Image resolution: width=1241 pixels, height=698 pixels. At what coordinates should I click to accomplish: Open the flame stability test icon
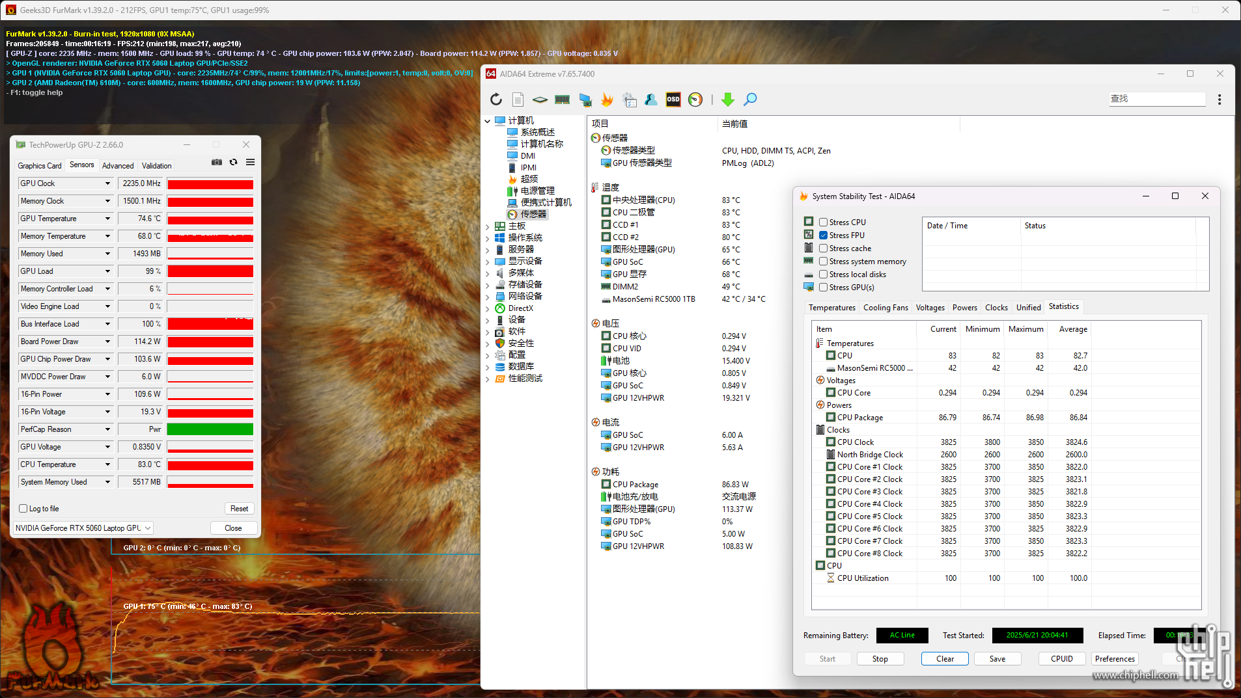click(607, 100)
